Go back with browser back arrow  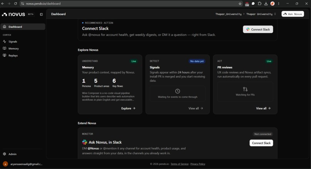[x=3, y=3]
